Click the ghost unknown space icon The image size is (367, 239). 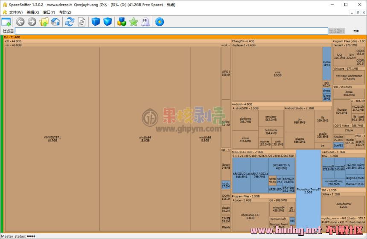pyautogui.click(x=146, y=22)
